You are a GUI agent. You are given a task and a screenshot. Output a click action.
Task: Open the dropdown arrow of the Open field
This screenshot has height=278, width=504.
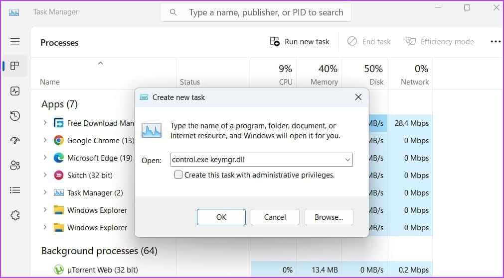pos(347,160)
